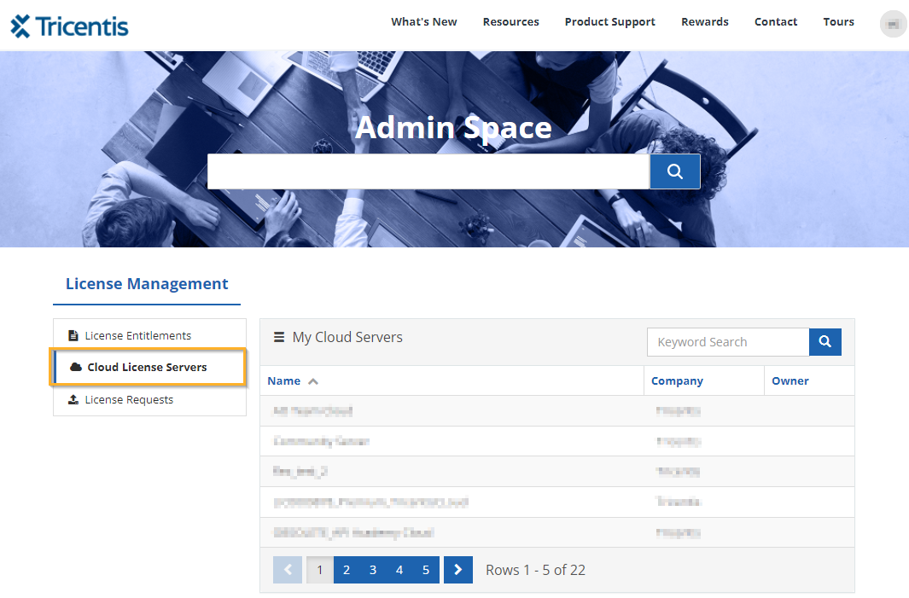Image resolution: width=909 pixels, height=598 pixels.
Task: Open the user profile avatar
Action: 893,24
